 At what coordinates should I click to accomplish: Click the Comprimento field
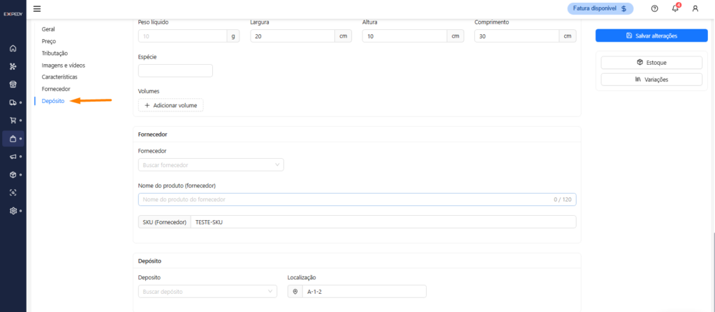pyautogui.click(x=517, y=36)
